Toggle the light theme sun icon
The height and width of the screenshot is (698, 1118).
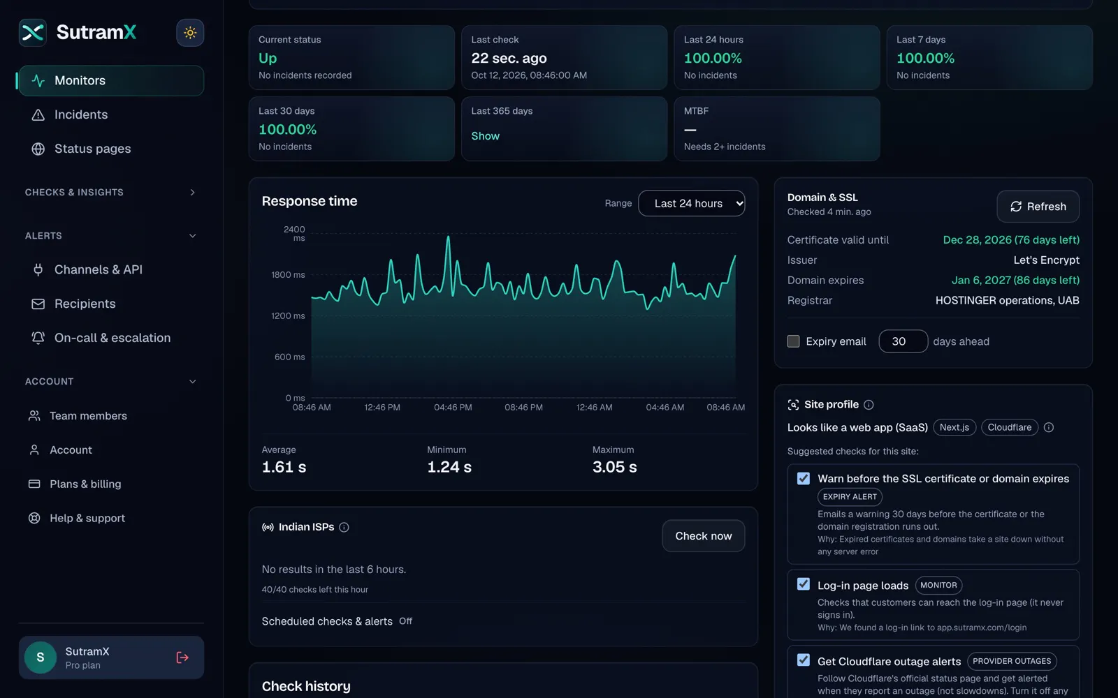tap(190, 33)
